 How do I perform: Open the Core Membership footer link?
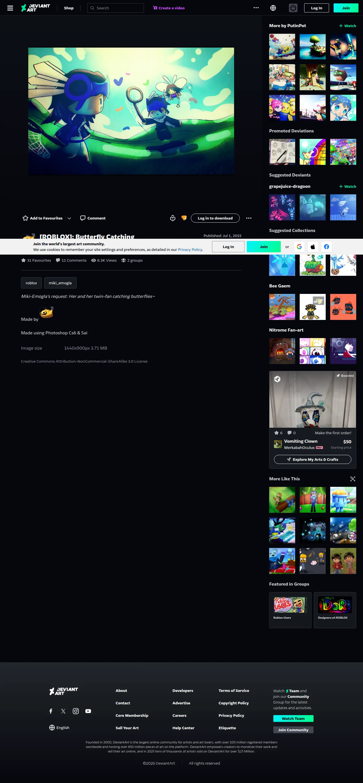[132, 715]
